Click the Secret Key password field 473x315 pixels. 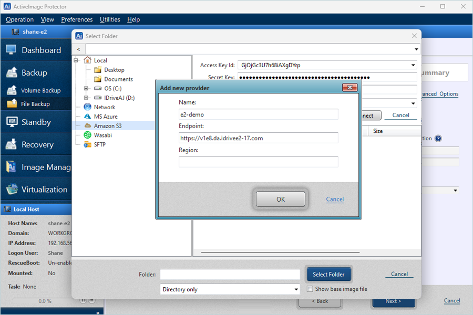click(327, 78)
